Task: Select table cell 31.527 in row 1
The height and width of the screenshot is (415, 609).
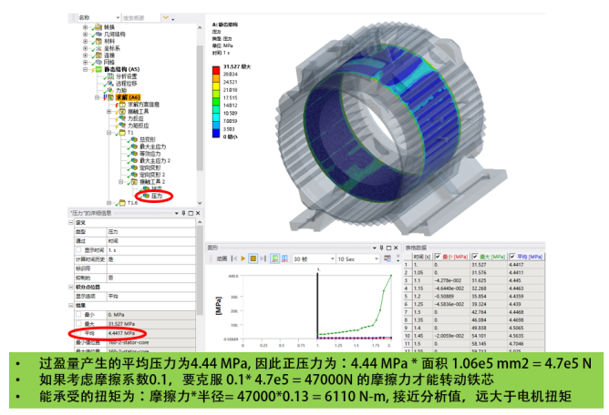Action: (x=489, y=265)
